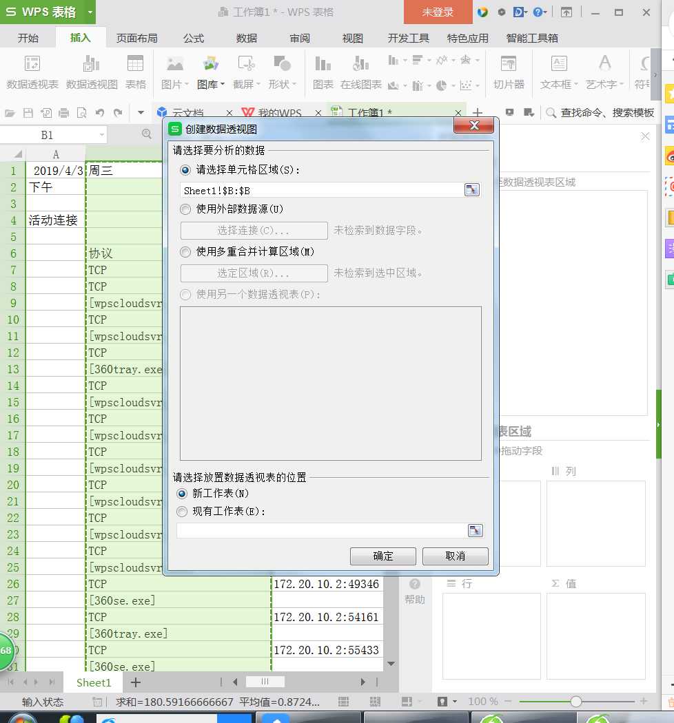The width and height of the screenshot is (674, 723).
Task: Open the 形状 dropdown arrow
Action: [x=294, y=85]
